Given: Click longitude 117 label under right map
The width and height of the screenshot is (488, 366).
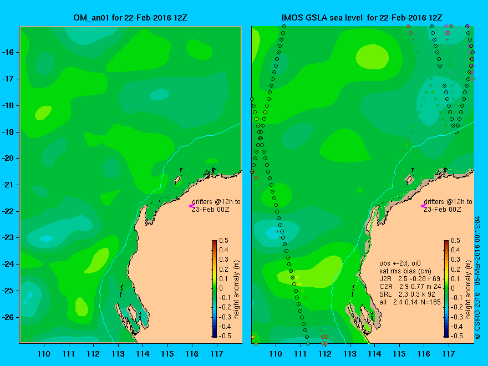Looking at the screenshot, I should tap(449, 354).
